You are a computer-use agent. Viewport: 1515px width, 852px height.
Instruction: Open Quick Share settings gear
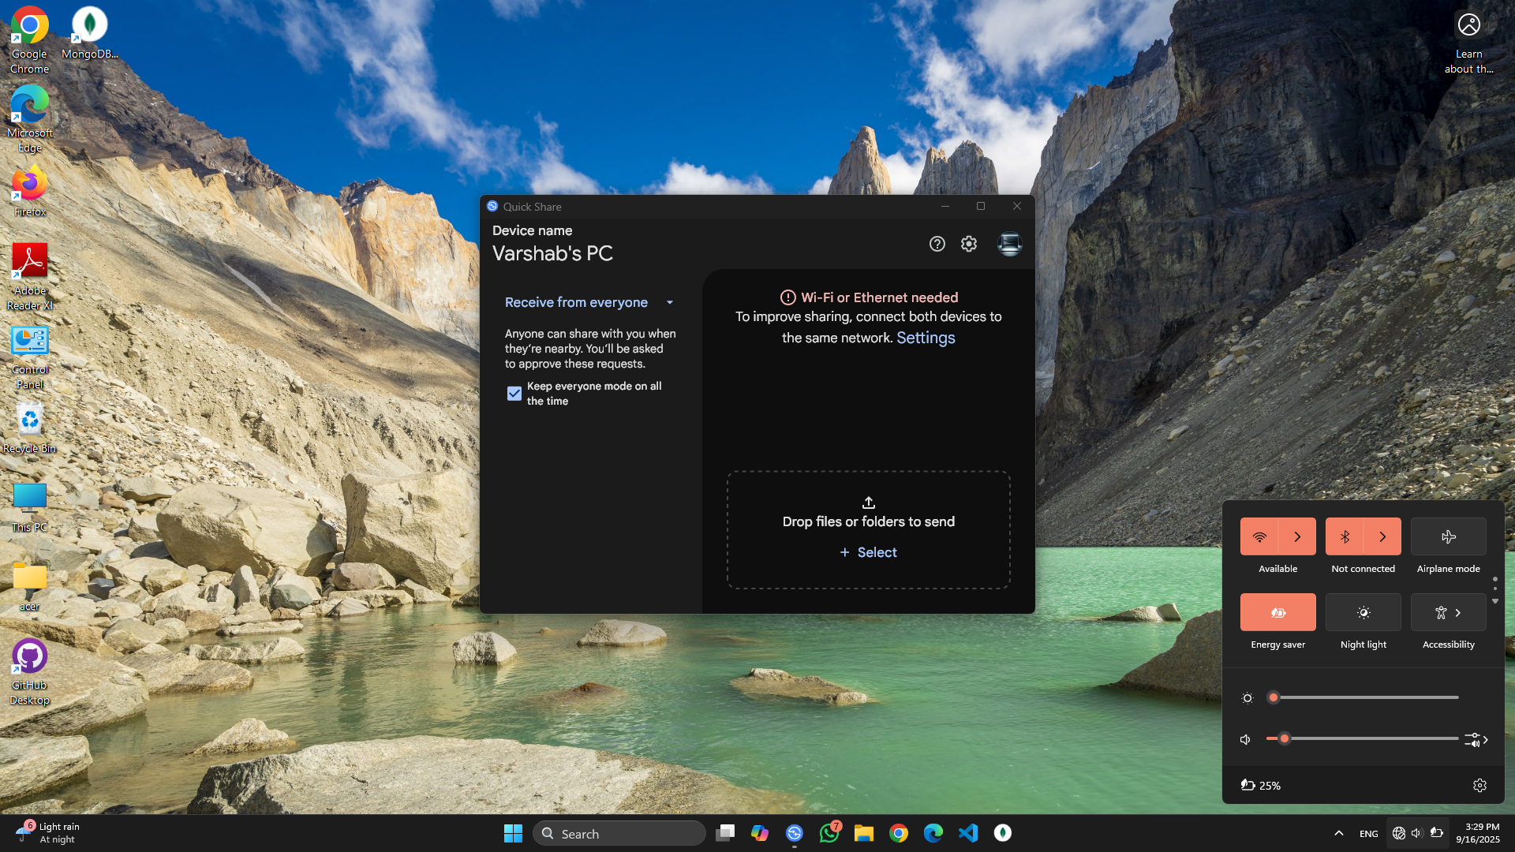point(969,244)
